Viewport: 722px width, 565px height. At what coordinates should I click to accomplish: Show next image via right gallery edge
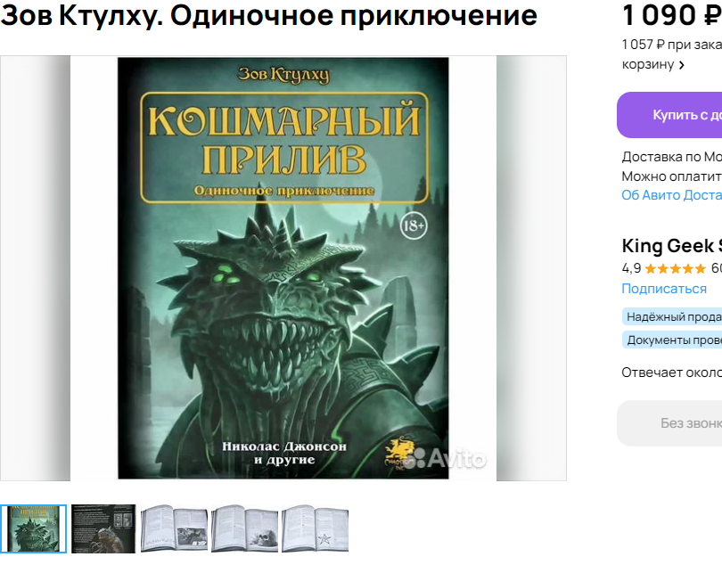click(531, 268)
